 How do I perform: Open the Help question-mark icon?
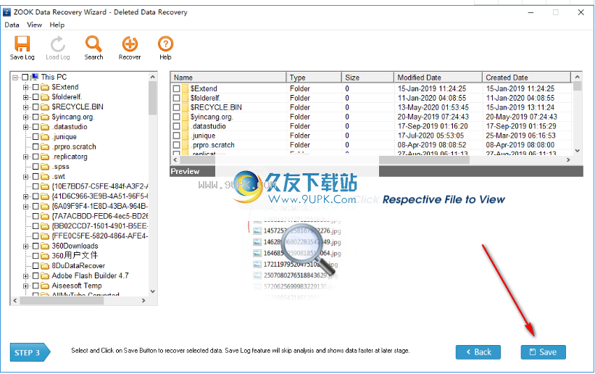pyautogui.click(x=165, y=44)
